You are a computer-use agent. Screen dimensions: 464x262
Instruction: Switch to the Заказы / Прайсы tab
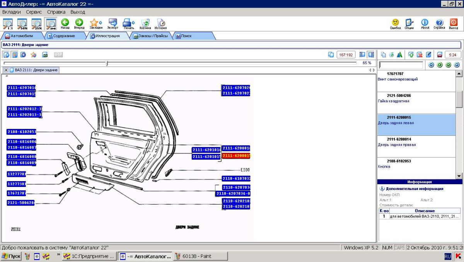pyautogui.click(x=152, y=36)
